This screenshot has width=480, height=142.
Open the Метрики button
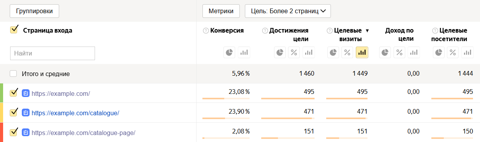(x=221, y=11)
